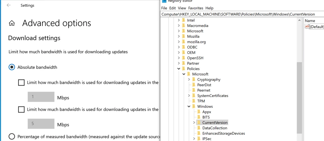
Task: Select the TPM folder icon
Action: tap(194, 101)
